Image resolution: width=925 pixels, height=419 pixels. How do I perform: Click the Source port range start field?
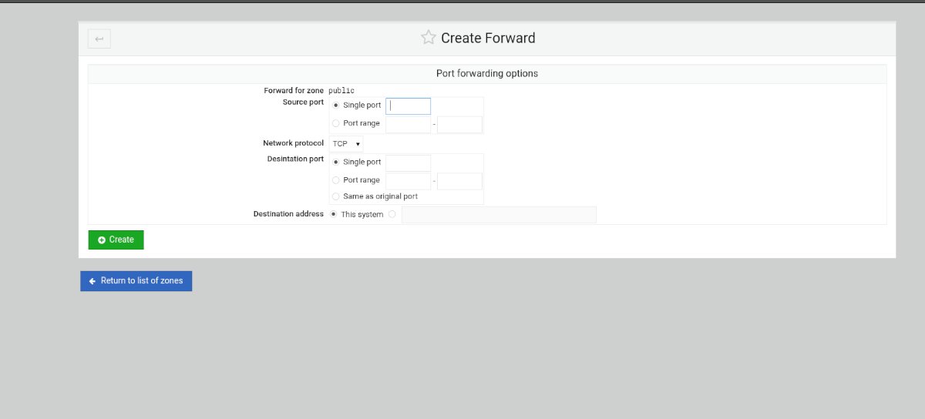point(408,124)
